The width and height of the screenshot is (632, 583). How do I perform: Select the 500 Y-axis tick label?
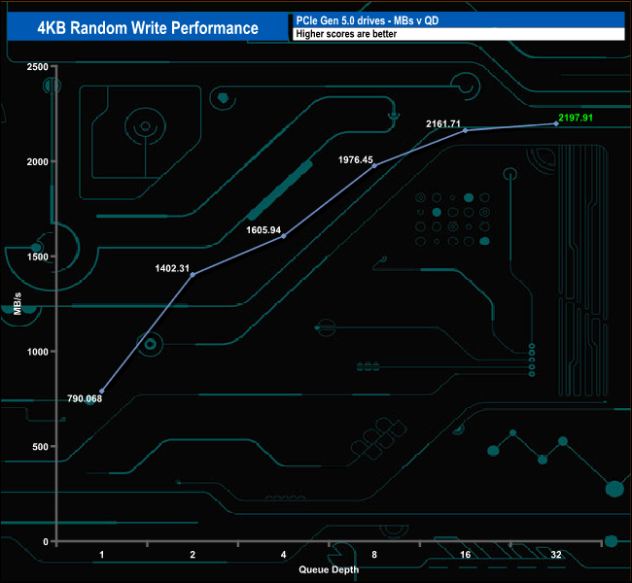pyautogui.click(x=39, y=447)
